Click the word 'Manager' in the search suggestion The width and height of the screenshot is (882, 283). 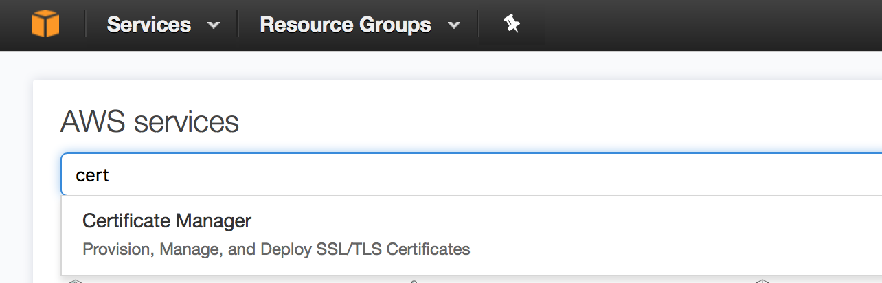click(214, 220)
